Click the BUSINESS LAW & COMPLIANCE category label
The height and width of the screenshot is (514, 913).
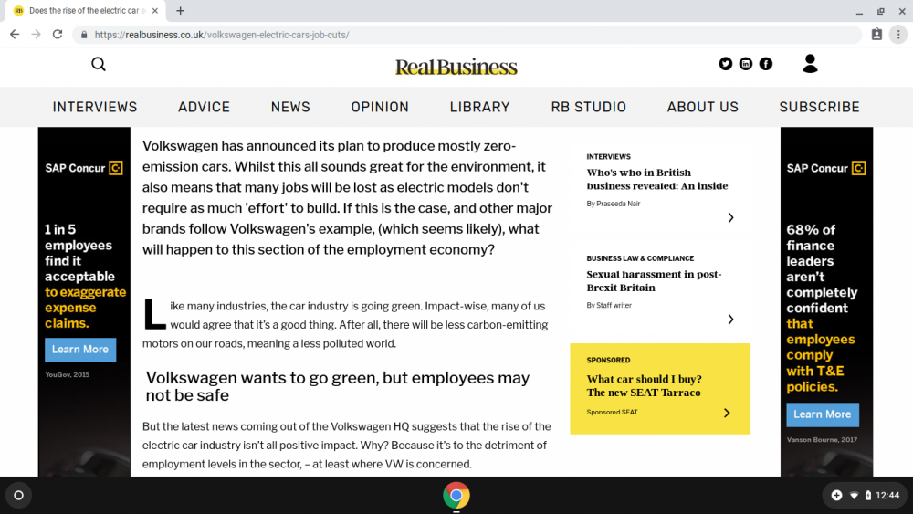[640, 257]
